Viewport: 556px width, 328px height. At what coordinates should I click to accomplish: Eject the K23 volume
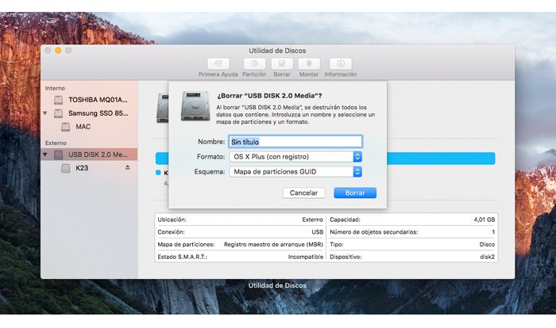click(x=127, y=167)
